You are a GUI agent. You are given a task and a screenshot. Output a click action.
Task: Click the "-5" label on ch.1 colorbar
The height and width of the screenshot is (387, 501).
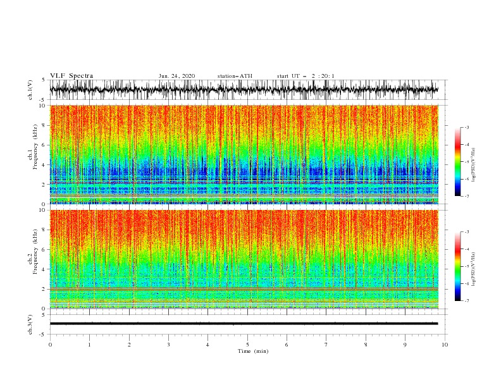[466, 162]
